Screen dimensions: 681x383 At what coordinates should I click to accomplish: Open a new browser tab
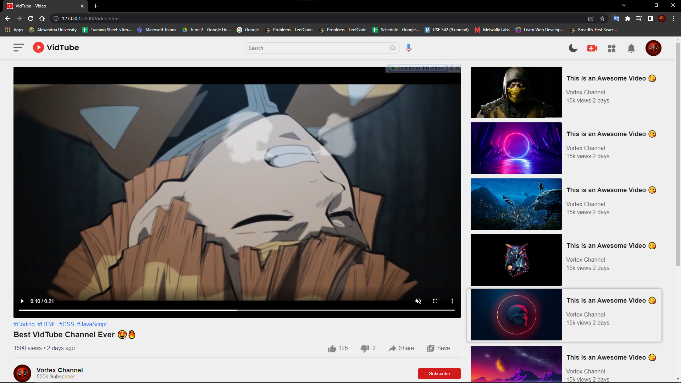tap(96, 6)
